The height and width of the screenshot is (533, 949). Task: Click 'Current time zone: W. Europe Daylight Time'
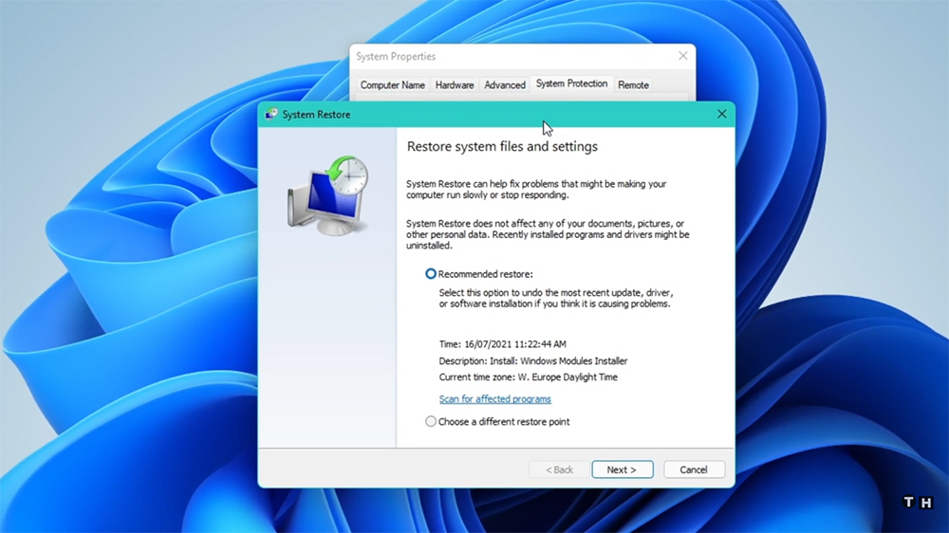[529, 377]
